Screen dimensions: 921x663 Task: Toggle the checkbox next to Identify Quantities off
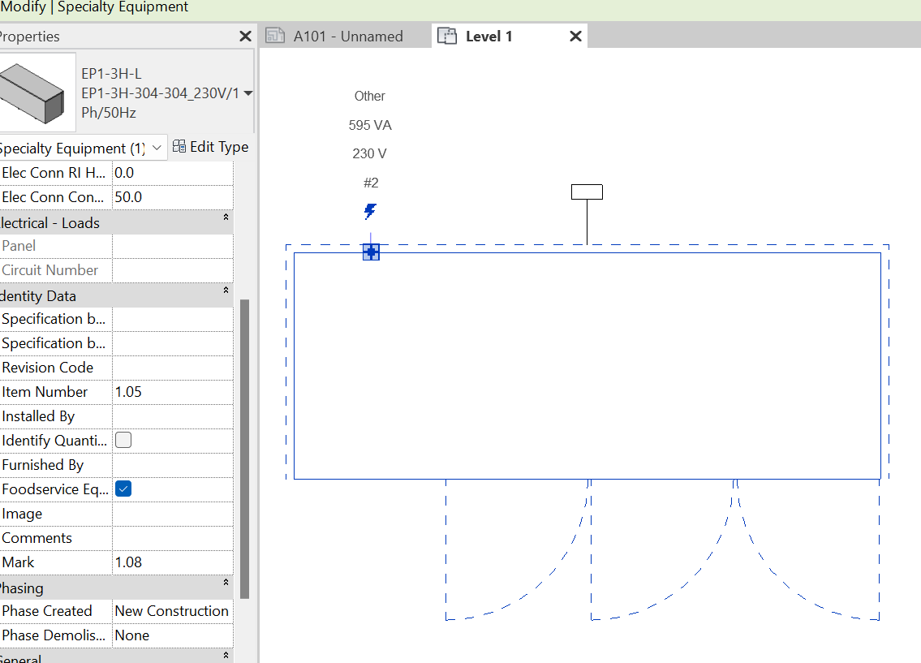pyautogui.click(x=123, y=440)
